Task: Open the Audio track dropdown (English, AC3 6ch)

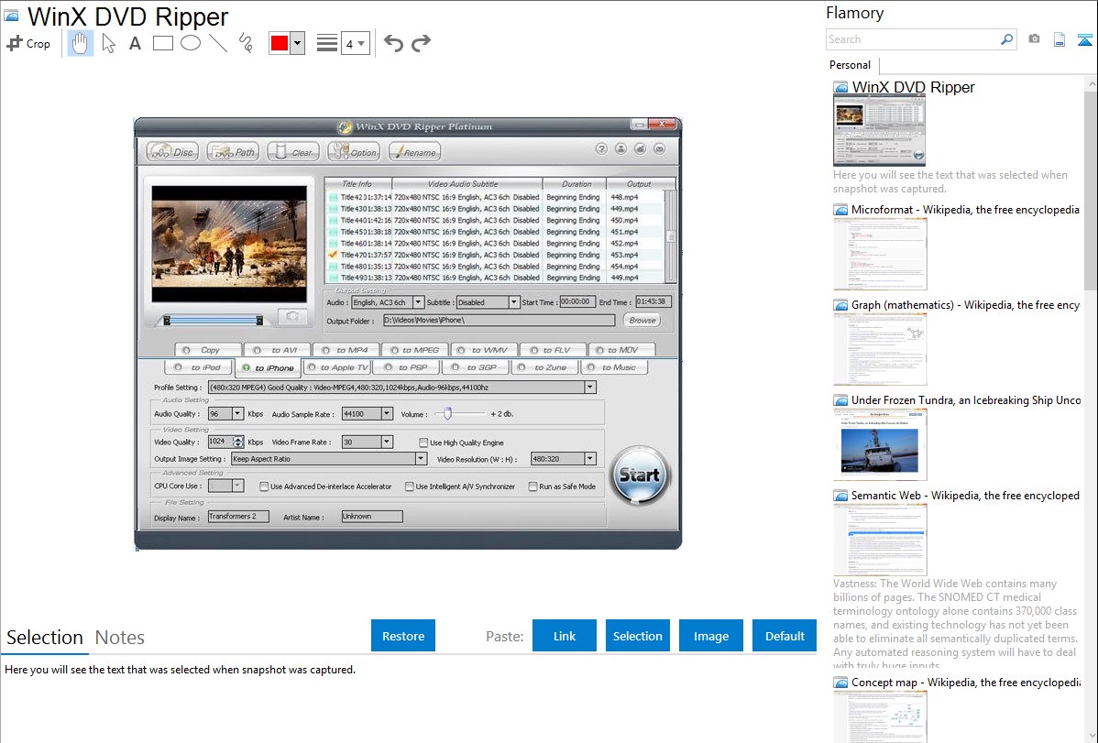Action: point(418,301)
